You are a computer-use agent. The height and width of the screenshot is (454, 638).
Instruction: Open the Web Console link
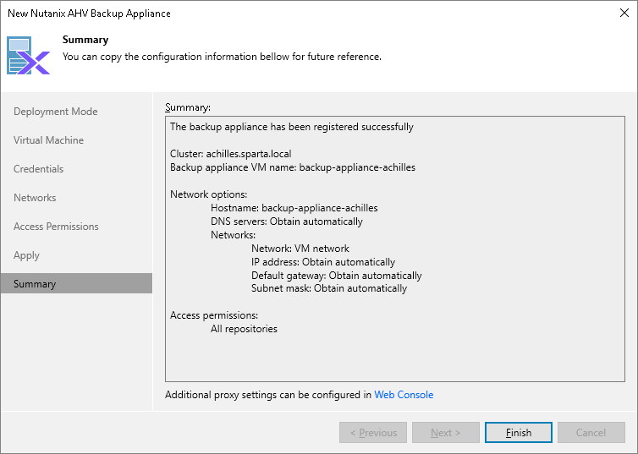click(404, 395)
